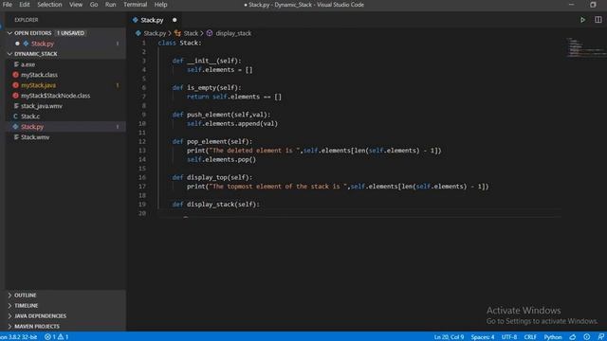Viewport: 607px width, 341px height.
Task: Expand the Outline section
Action: pyautogui.click(x=9, y=295)
